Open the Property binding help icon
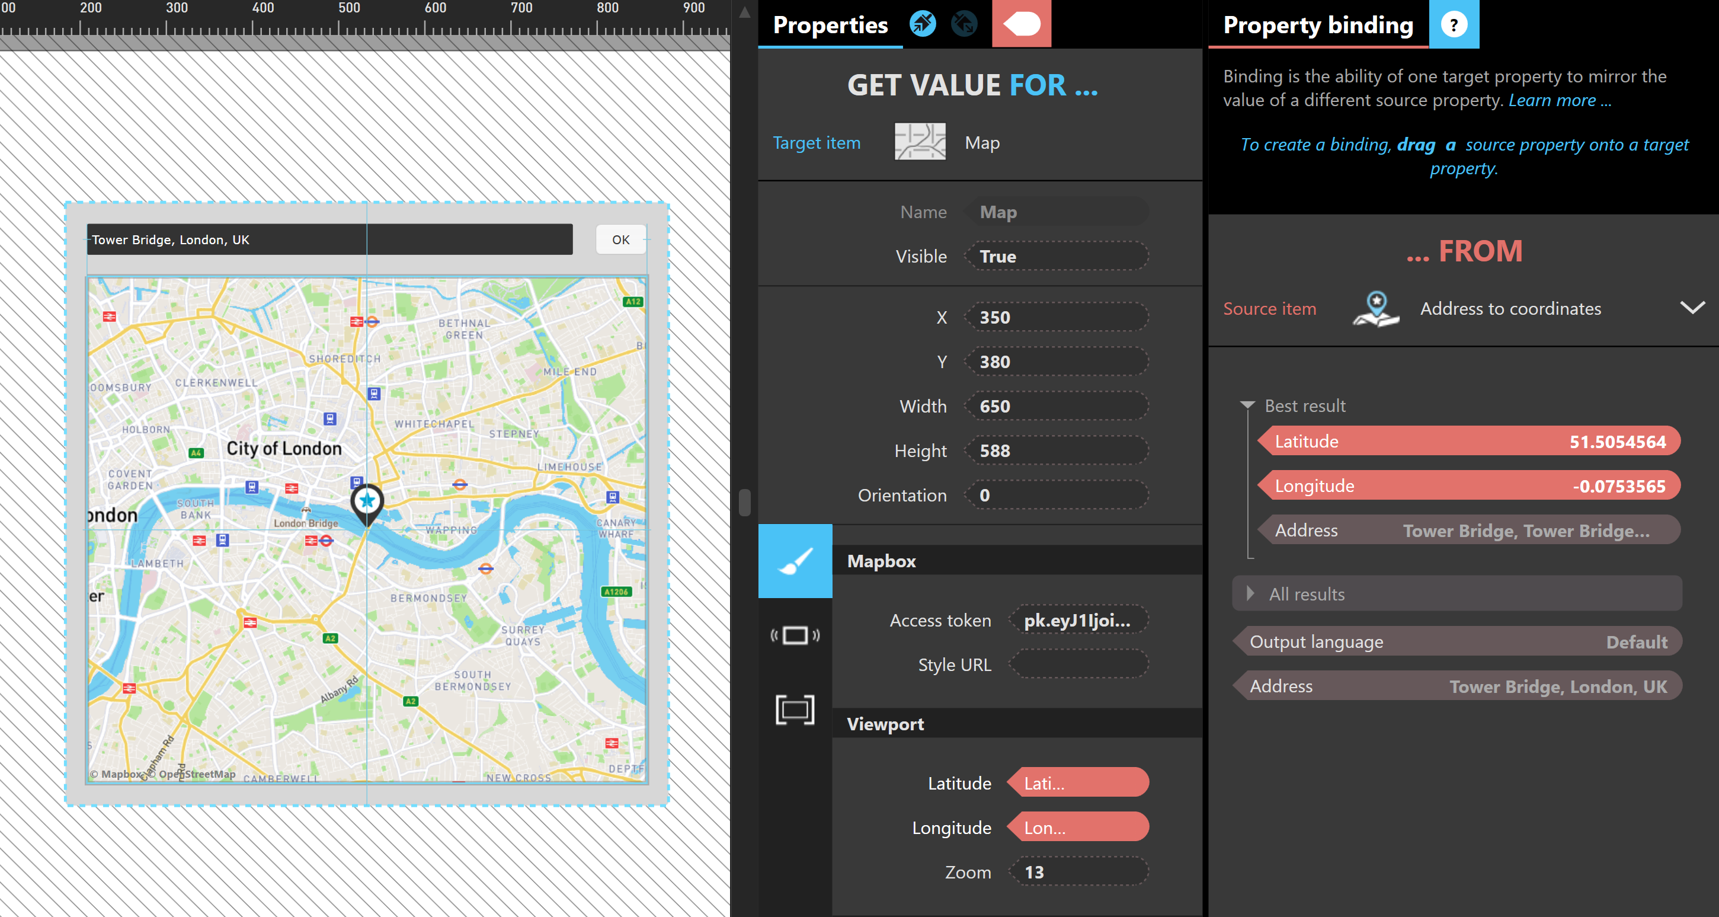The width and height of the screenshot is (1719, 917). point(1453,25)
